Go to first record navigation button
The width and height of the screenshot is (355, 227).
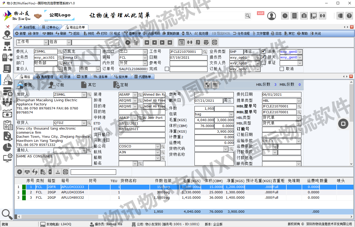147,42
